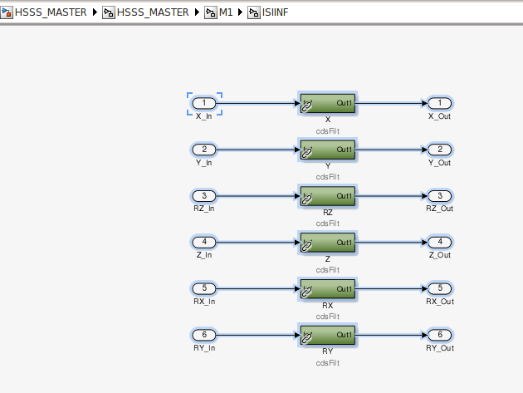
Task: Click the RX block name label
Action: (x=328, y=306)
